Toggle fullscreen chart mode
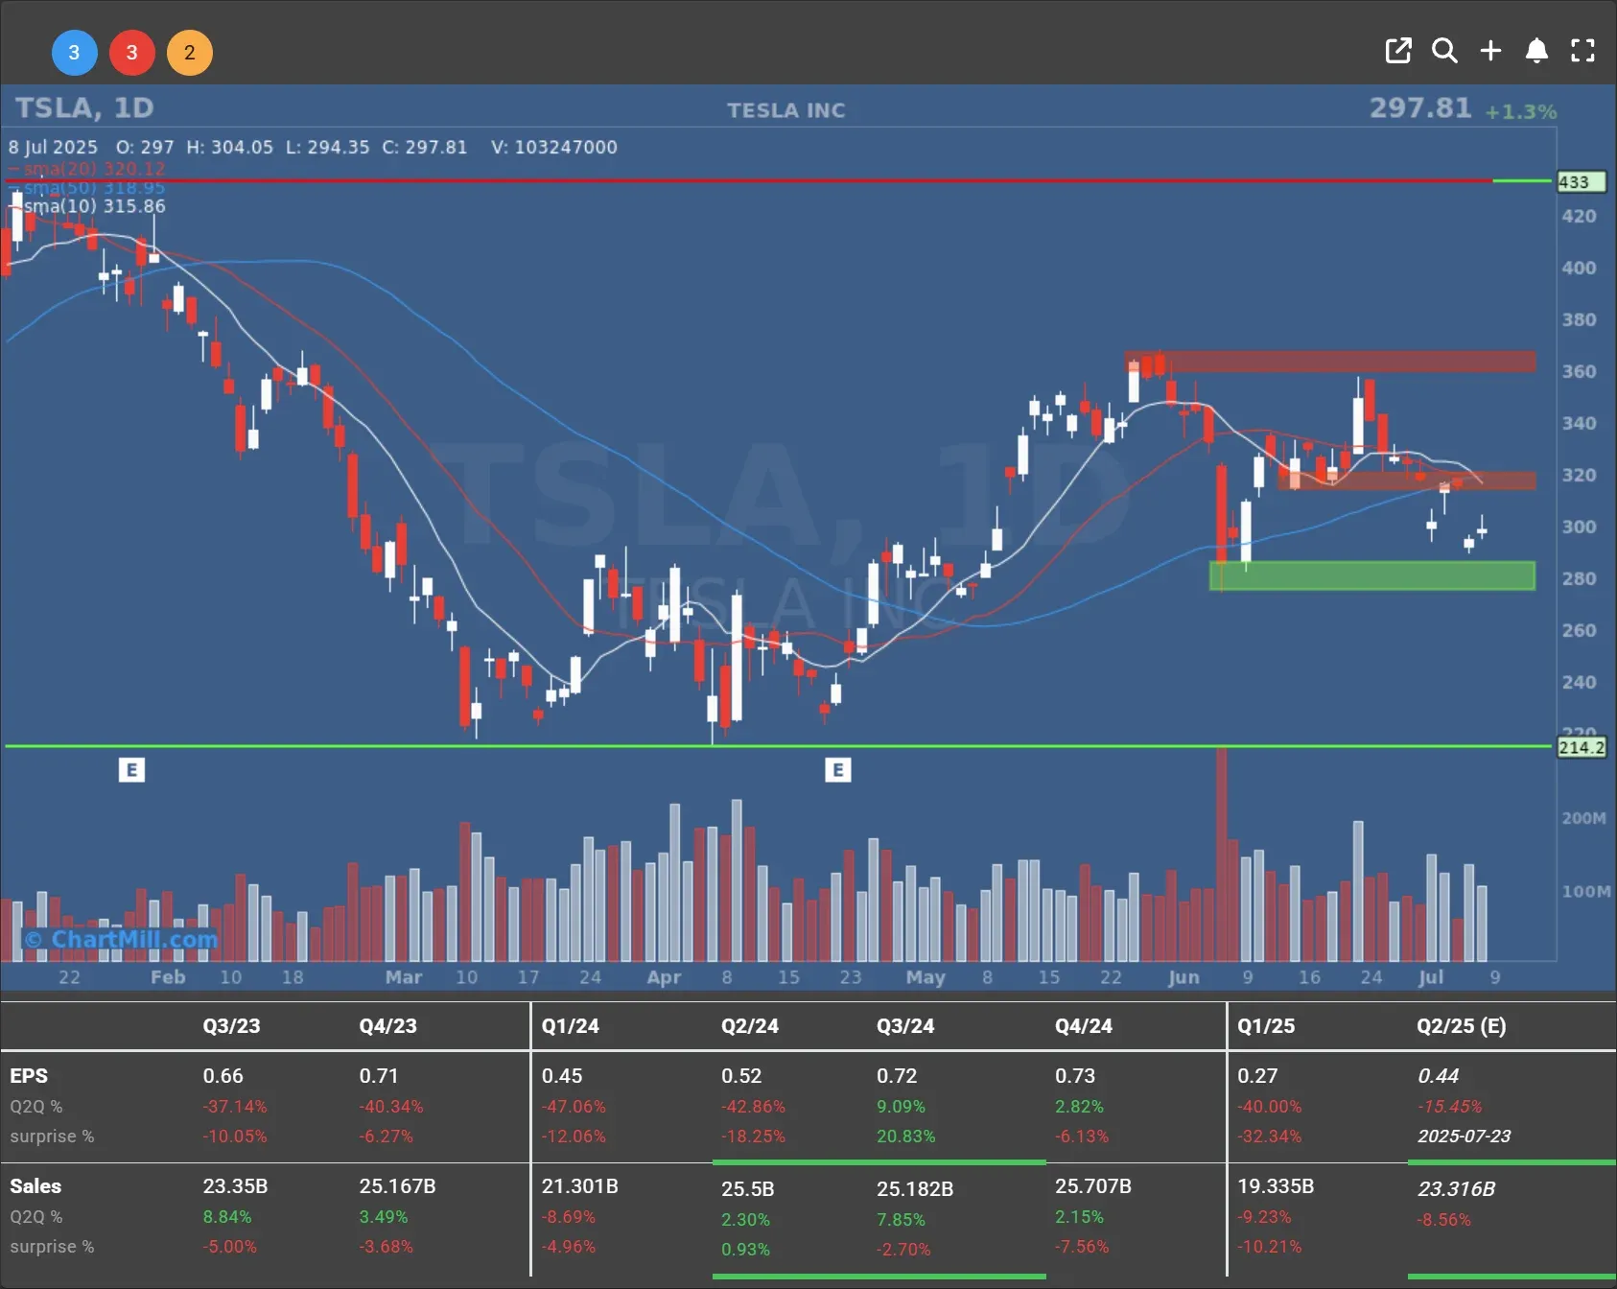Screen dimensions: 1617x1289 point(1582,51)
